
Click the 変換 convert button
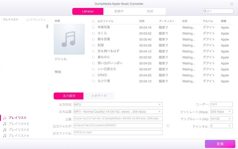click(220, 144)
